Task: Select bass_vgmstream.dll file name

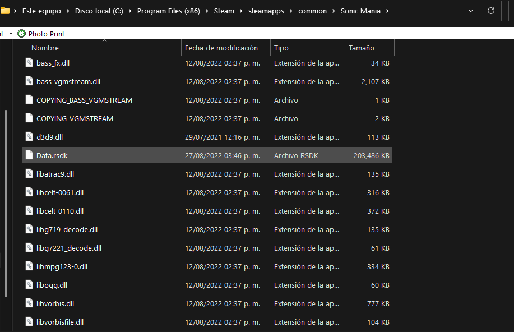Action: 68,81
